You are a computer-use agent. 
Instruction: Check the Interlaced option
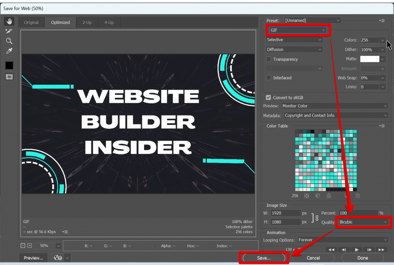coord(268,78)
